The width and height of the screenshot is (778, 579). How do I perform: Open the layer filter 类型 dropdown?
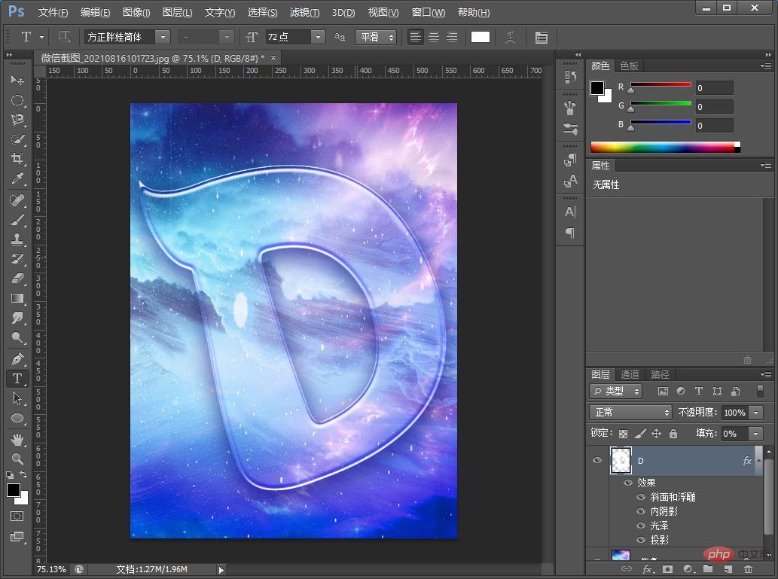tap(616, 391)
